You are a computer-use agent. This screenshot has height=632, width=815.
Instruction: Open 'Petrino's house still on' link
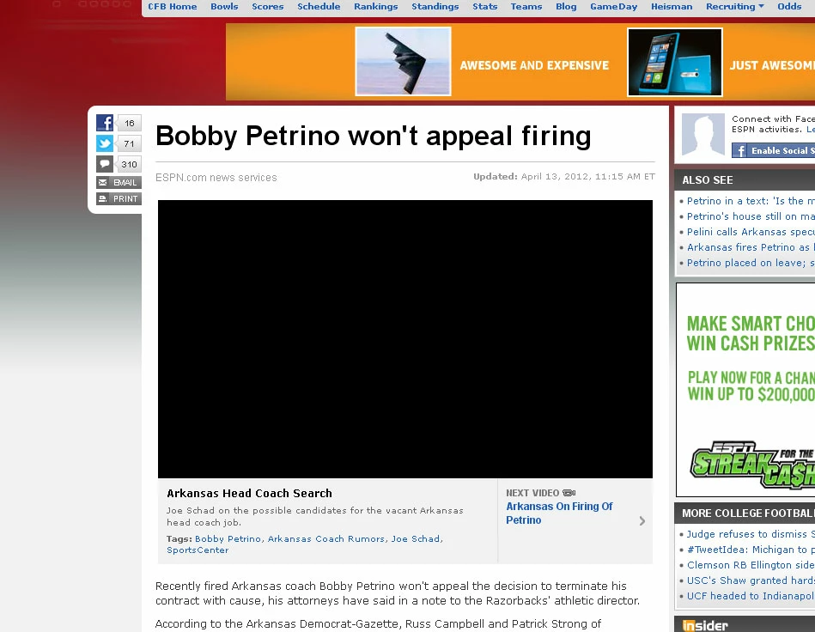(751, 216)
